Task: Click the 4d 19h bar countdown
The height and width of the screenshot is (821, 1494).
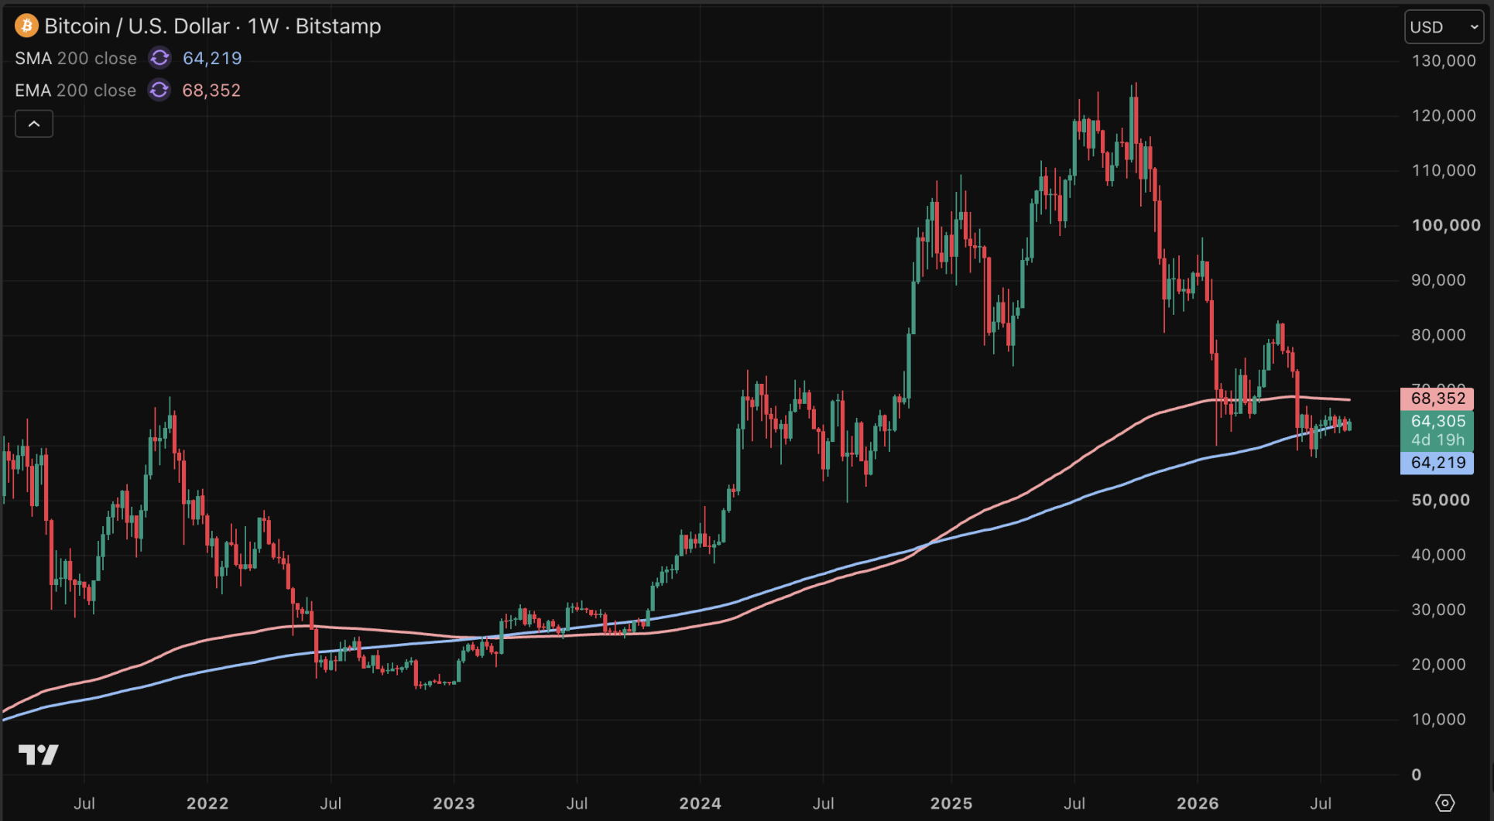Action: (x=1437, y=440)
